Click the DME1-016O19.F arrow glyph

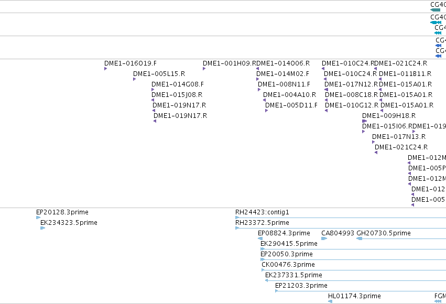[105, 69]
